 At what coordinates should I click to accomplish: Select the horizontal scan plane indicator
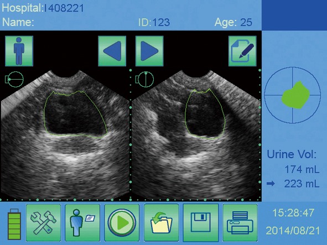point(14,79)
